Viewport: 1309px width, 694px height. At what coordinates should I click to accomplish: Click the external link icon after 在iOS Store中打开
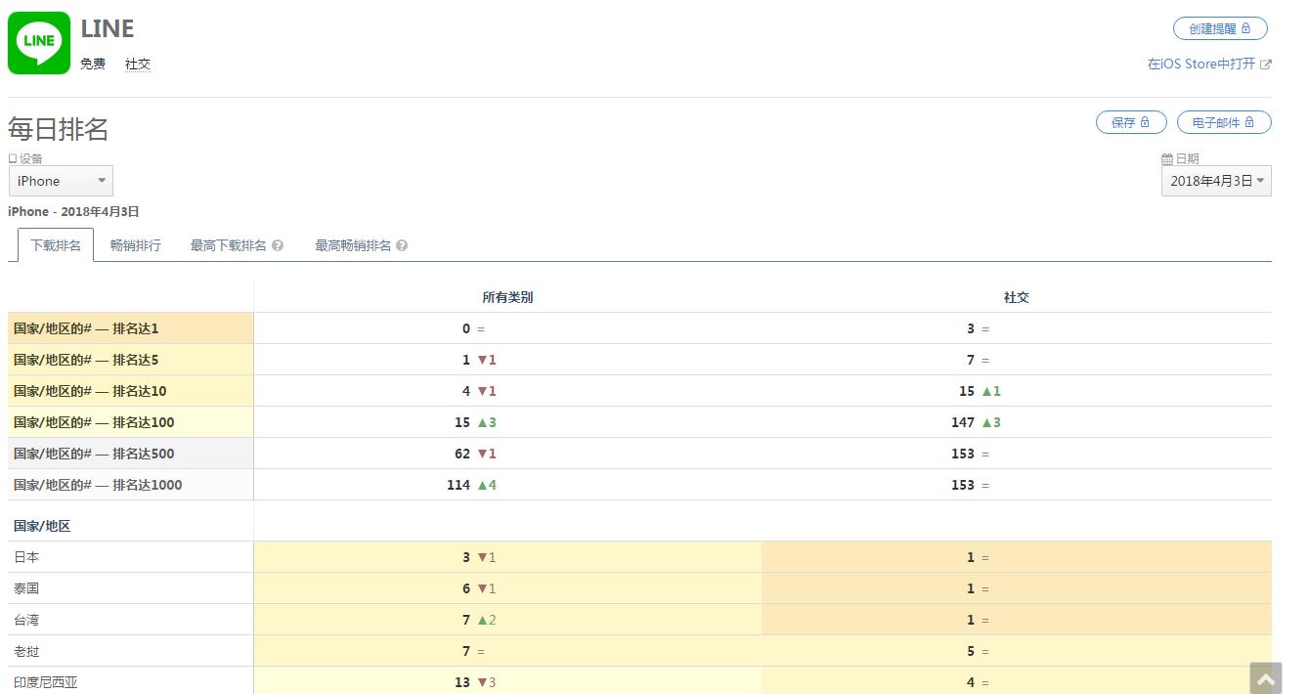point(1266,65)
